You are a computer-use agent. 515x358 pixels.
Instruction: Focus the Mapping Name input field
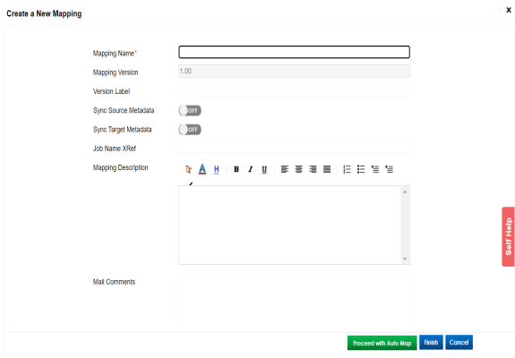click(x=294, y=52)
